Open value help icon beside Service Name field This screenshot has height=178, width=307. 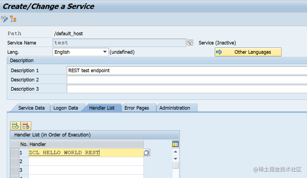click(x=190, y=42)
